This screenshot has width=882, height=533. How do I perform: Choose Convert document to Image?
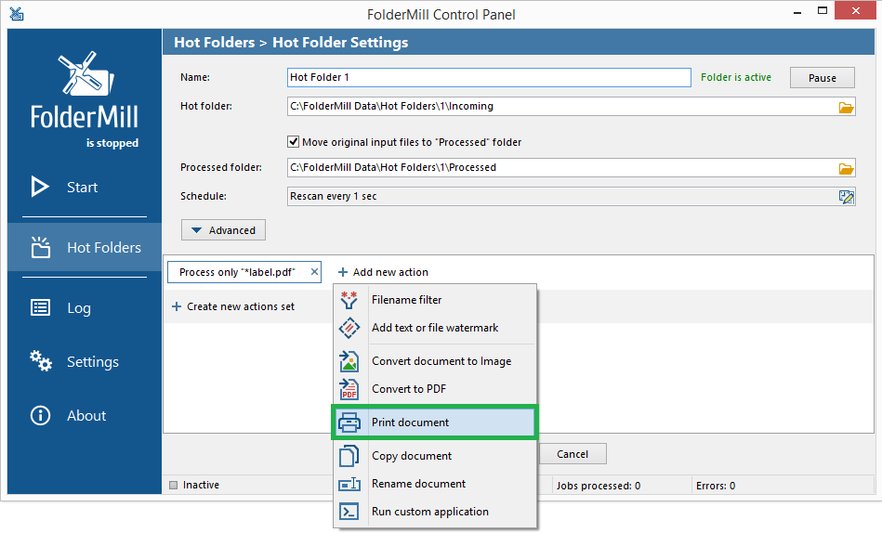pos(435,361)
